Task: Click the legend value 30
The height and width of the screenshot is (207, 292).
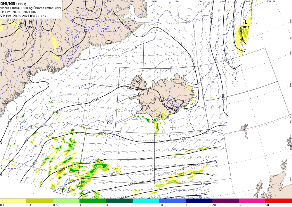Action: coord(241,205)
